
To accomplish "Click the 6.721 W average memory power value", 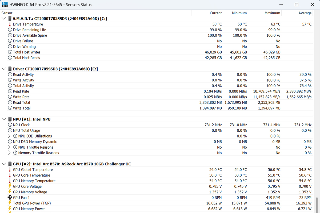I will (x=305, y=209).
